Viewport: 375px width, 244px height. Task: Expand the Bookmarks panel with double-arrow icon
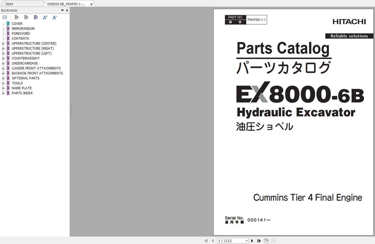(63, 10)
